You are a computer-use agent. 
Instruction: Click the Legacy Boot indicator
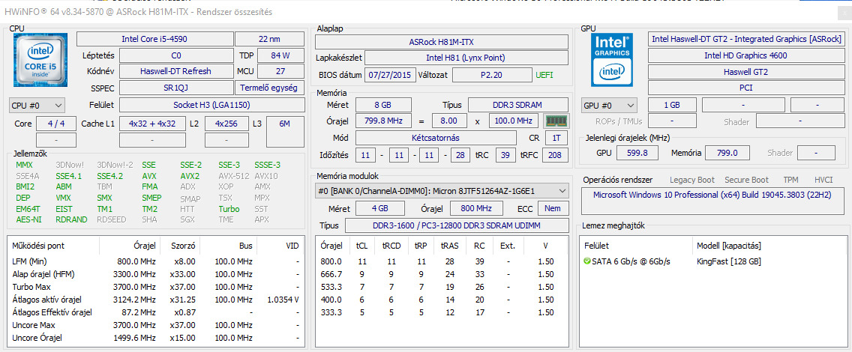pos(692,180)
